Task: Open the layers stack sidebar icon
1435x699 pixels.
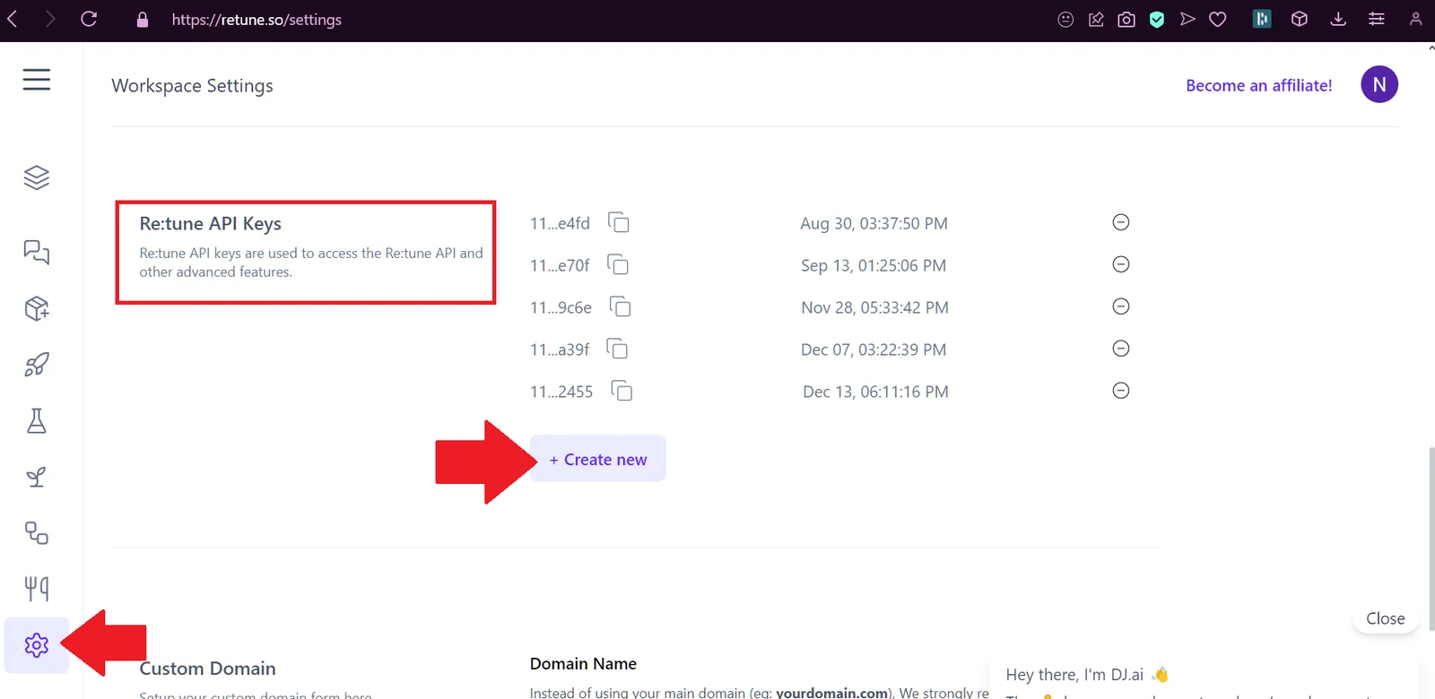Action: coord(37,177)
